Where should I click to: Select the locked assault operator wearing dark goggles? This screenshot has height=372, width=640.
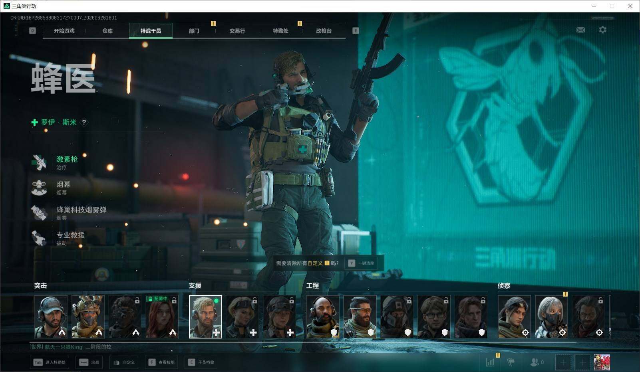(125, 317)
